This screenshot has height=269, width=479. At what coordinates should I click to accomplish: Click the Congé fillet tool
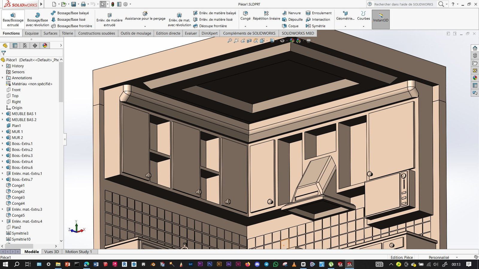[245, 16]
